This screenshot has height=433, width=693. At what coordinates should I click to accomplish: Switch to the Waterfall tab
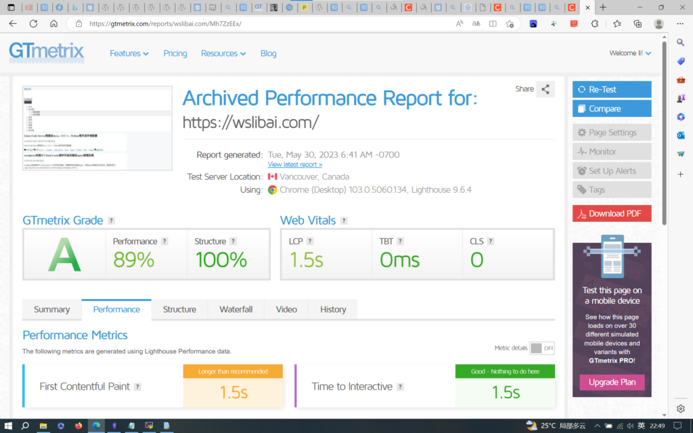coord(236,309)
